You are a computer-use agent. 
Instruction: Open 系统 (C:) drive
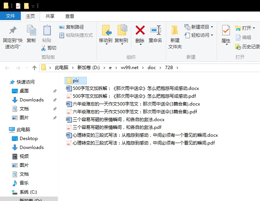point(24,192)
